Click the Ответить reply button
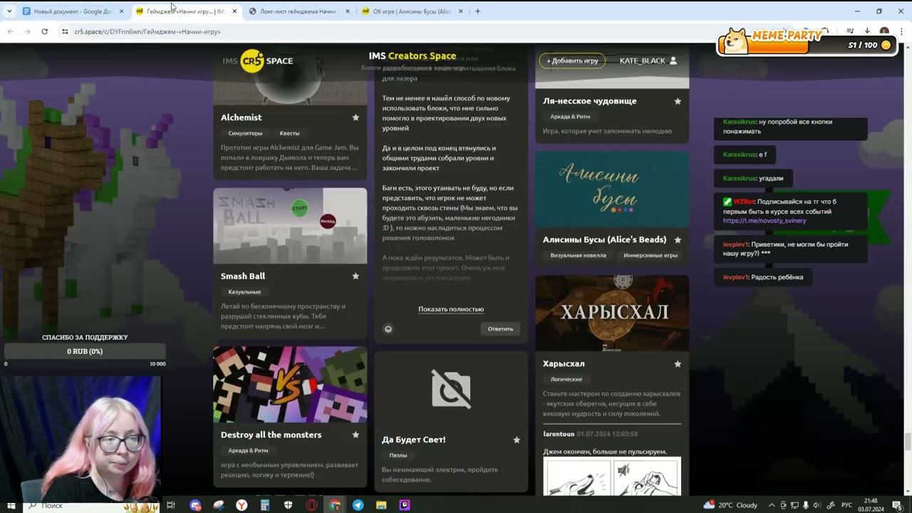 [500, 329]
